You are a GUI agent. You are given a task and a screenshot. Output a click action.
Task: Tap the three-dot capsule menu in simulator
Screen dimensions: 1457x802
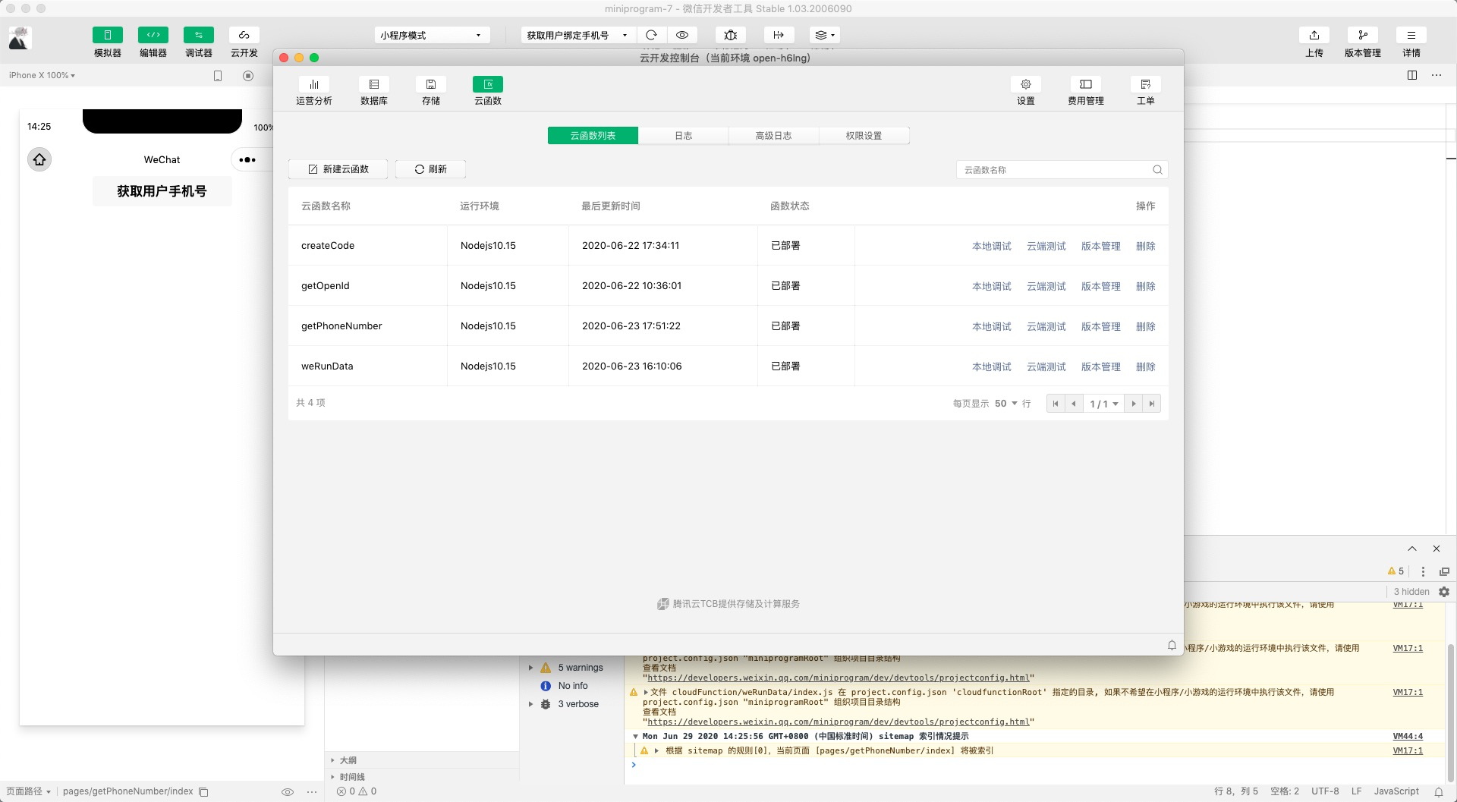(247, 159)
